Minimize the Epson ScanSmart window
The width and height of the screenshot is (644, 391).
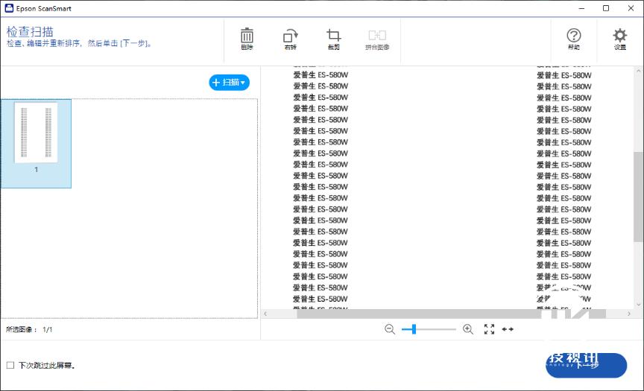pos(581,8)
